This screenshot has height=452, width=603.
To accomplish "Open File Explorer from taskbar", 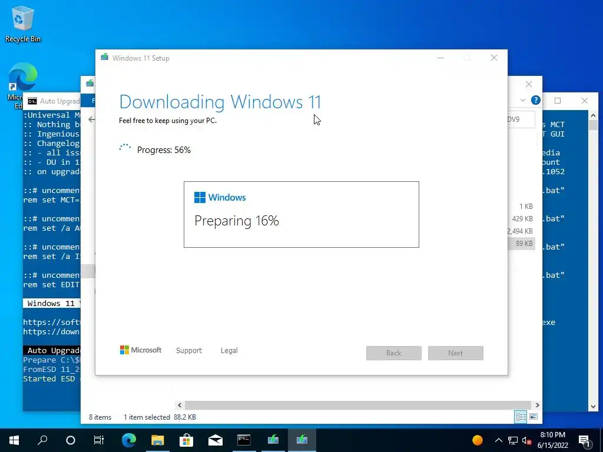I will (157, 440).
